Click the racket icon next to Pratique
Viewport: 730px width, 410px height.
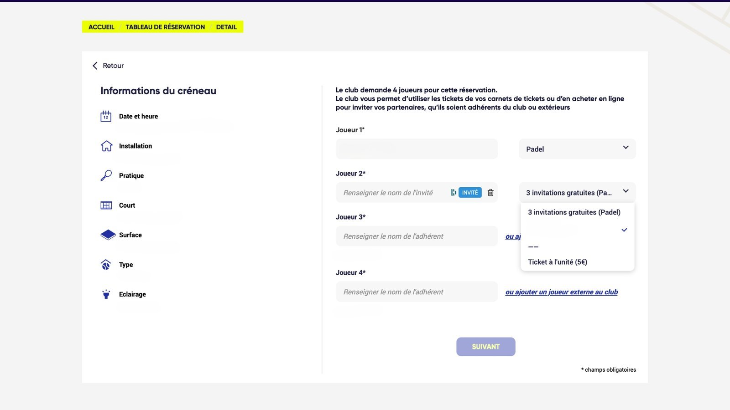point(106,175)
